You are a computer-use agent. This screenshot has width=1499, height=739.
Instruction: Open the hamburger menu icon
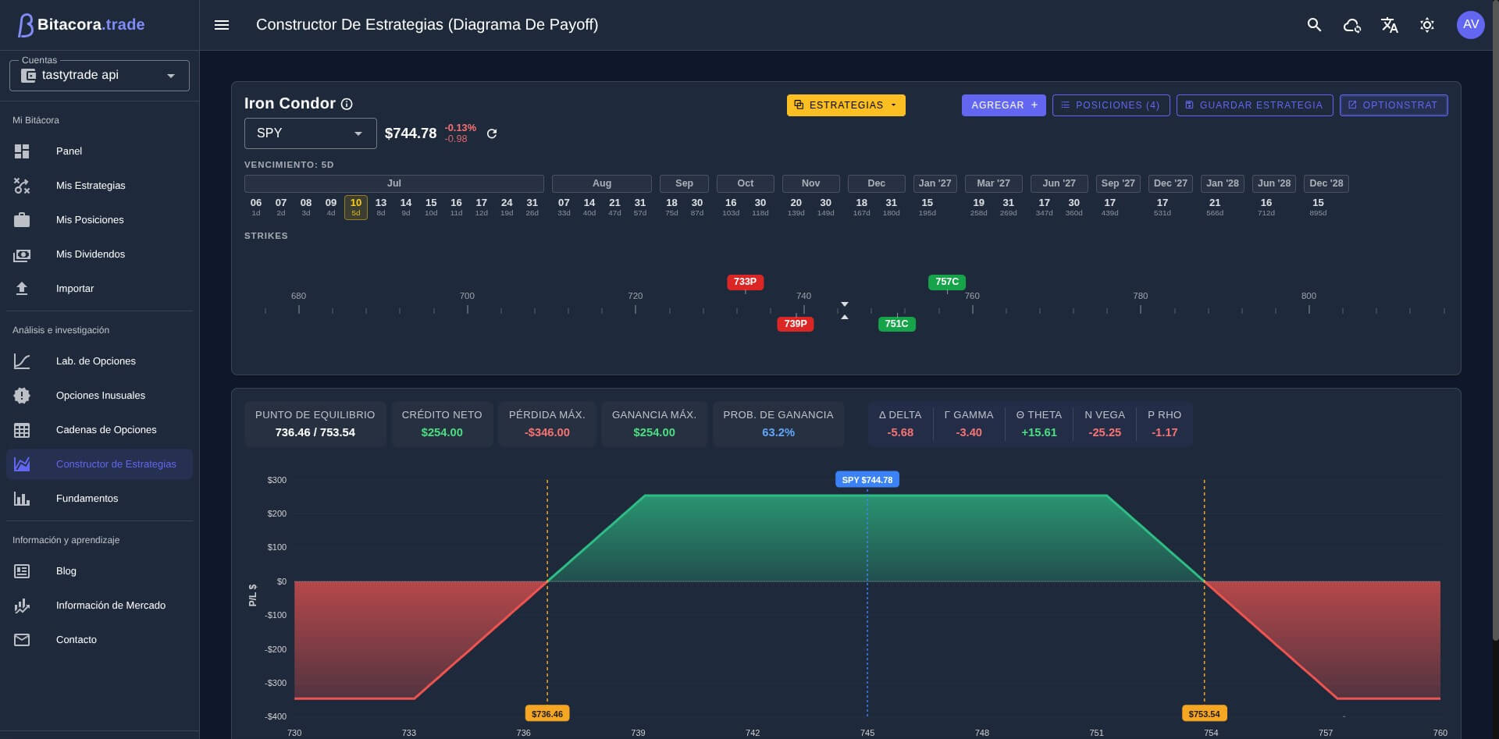click(222, 25)
